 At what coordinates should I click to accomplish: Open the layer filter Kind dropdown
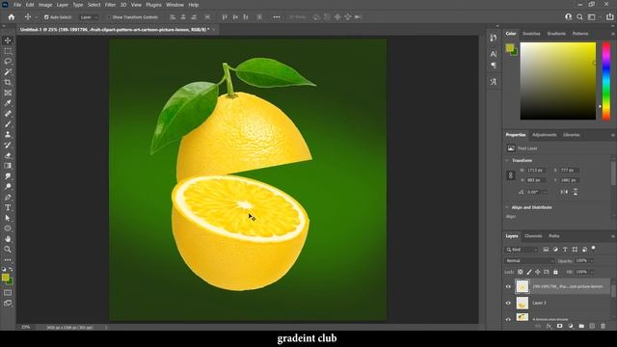tap(522, 250)
